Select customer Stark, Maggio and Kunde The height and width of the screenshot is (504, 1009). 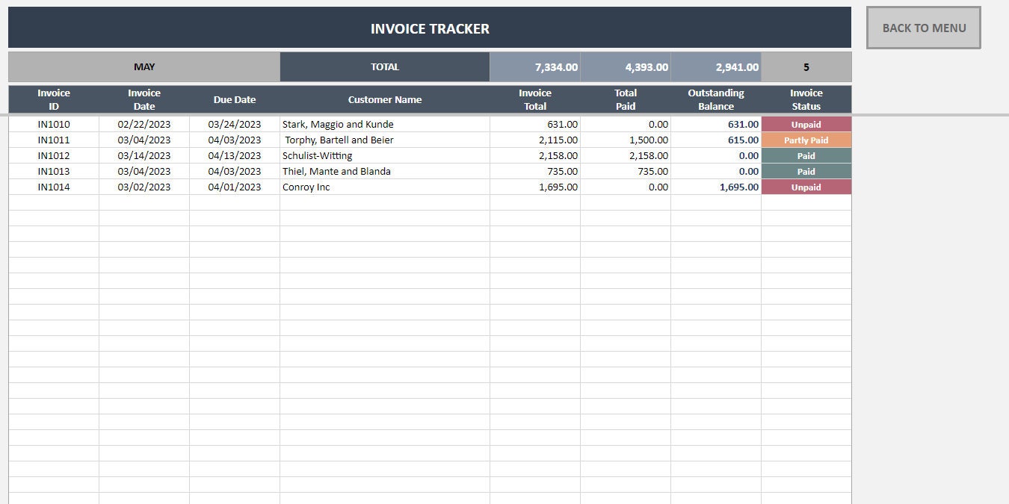coord(338,124)
